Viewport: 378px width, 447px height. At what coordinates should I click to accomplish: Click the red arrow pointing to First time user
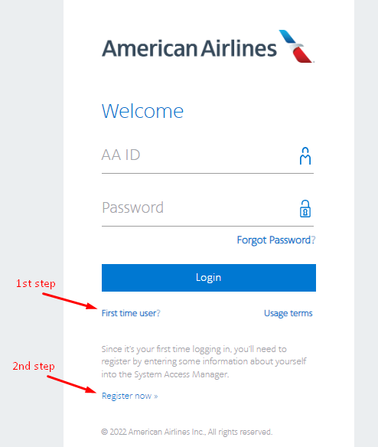70,301
